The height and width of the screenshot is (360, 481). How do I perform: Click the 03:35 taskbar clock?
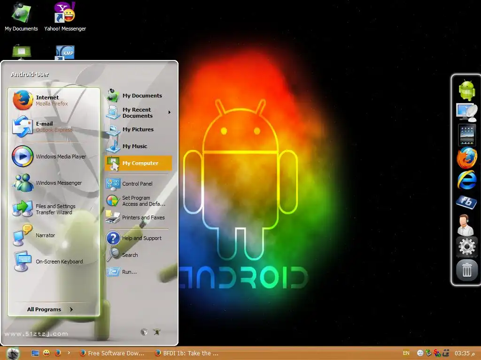pos(465,353)
